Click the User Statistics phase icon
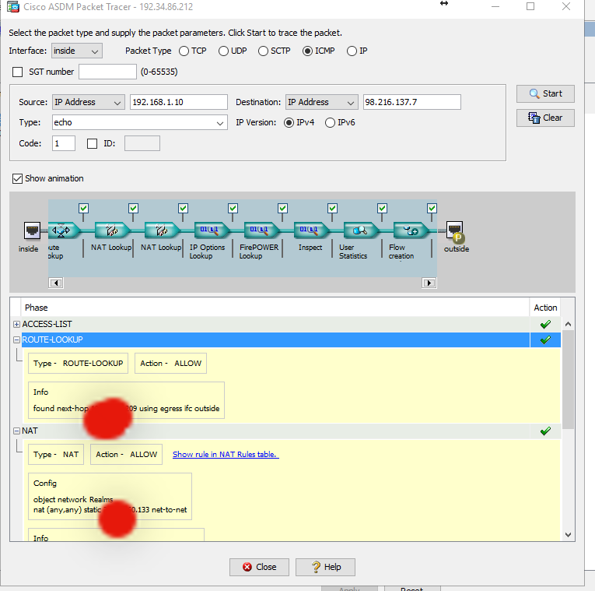The image size is (595, 591). [x=361, y=230]
